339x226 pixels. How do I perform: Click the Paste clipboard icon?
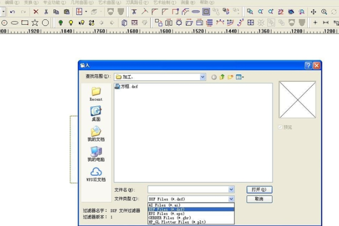67,12
